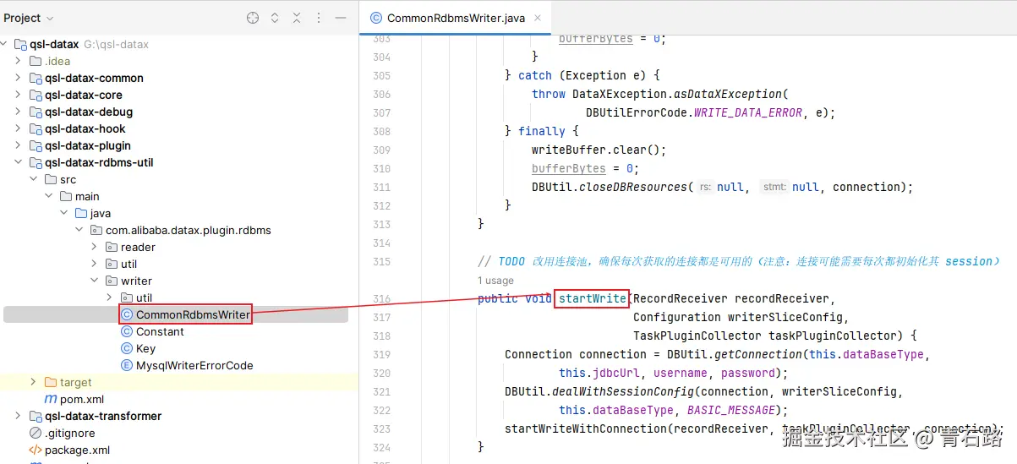This screenshot has width=1017, height=464.
Task: Open the Project view dropdown
Action: 29,18
